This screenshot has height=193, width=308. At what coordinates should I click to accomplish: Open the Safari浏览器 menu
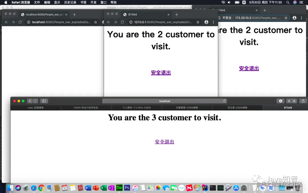coord(21,2)
